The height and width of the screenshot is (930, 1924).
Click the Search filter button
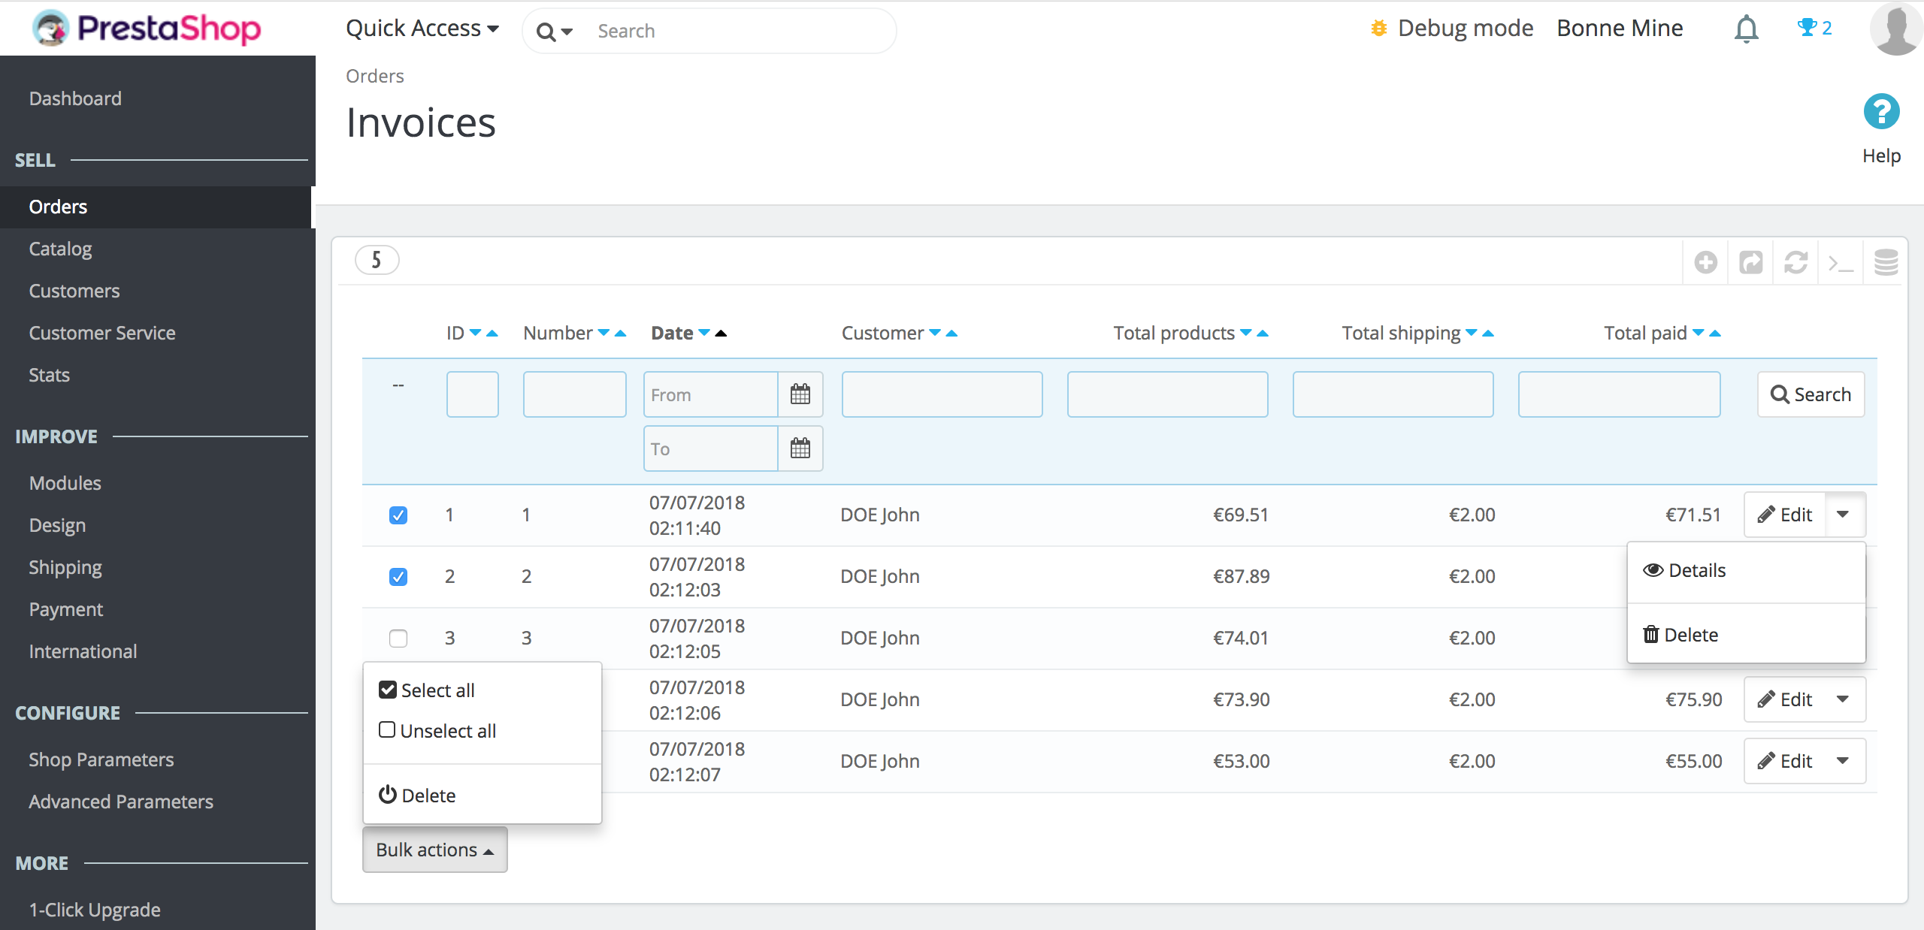(1811, 394)
